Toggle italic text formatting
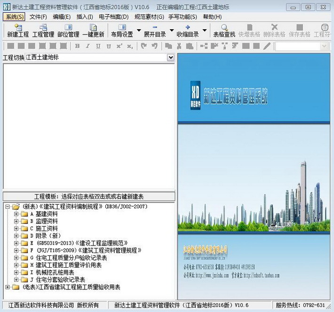The width and height of the screenshot is (334, 312). (x=88, y=46)
